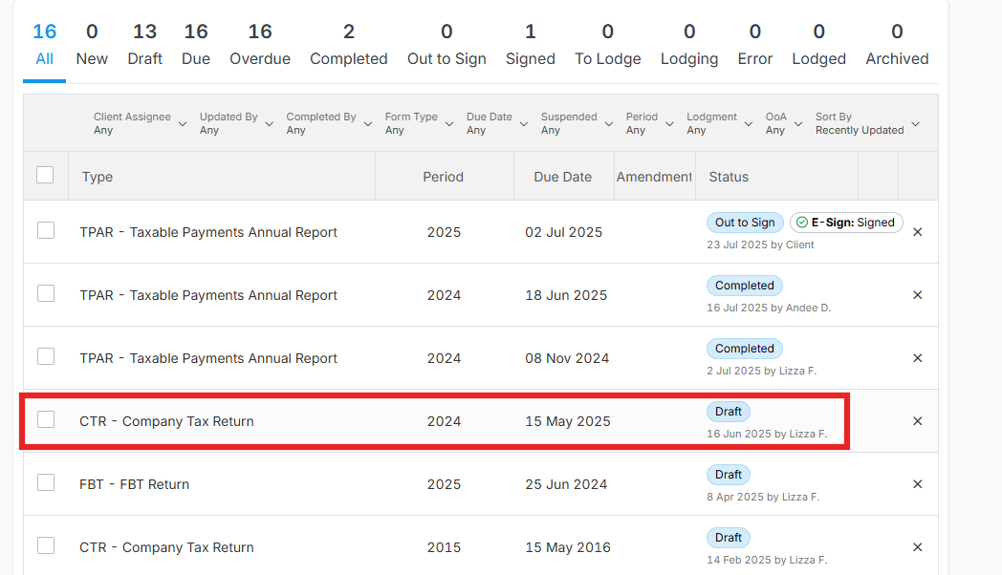View the Error tab
This screenshot has height=575, width=1002.
[755, 45]
